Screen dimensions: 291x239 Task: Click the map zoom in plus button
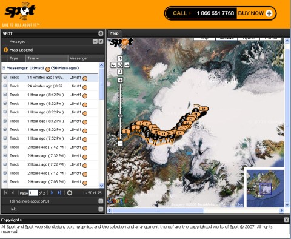click(120, 80)
